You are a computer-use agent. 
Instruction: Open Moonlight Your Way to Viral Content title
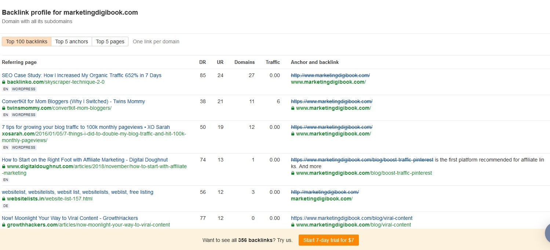point(70,218)
